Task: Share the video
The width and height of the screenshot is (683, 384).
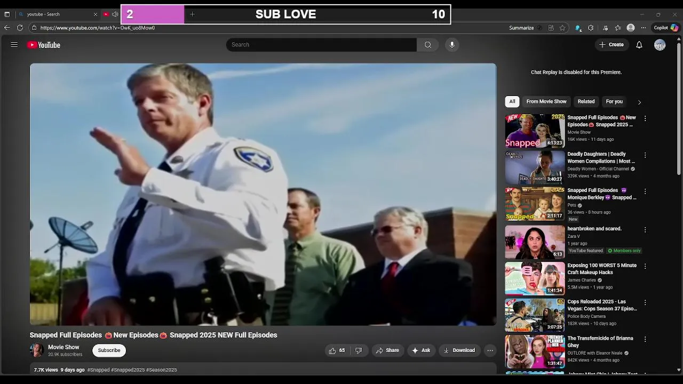Action: 387,350
